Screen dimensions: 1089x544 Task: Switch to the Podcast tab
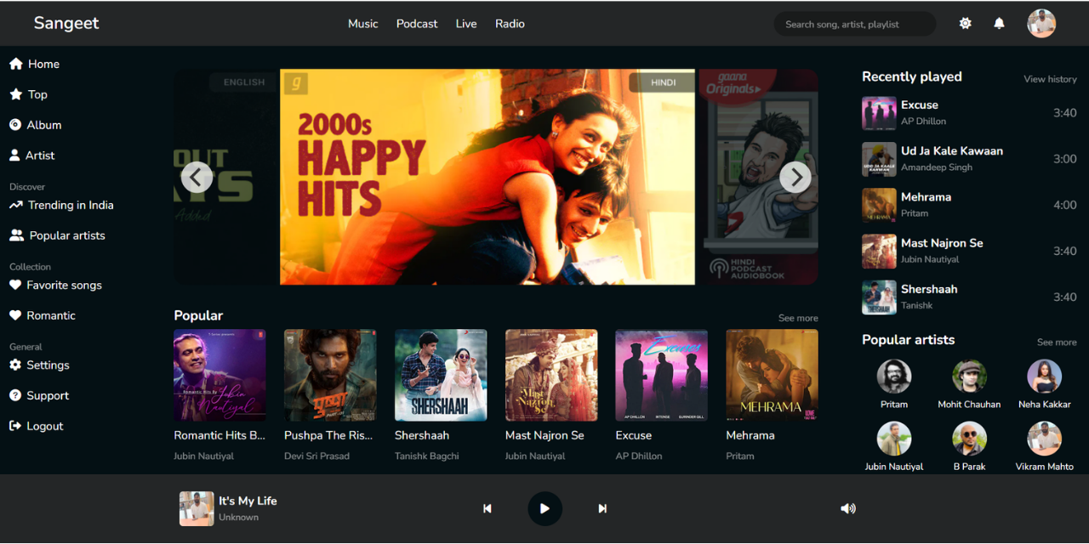click(x=416, y=23)
